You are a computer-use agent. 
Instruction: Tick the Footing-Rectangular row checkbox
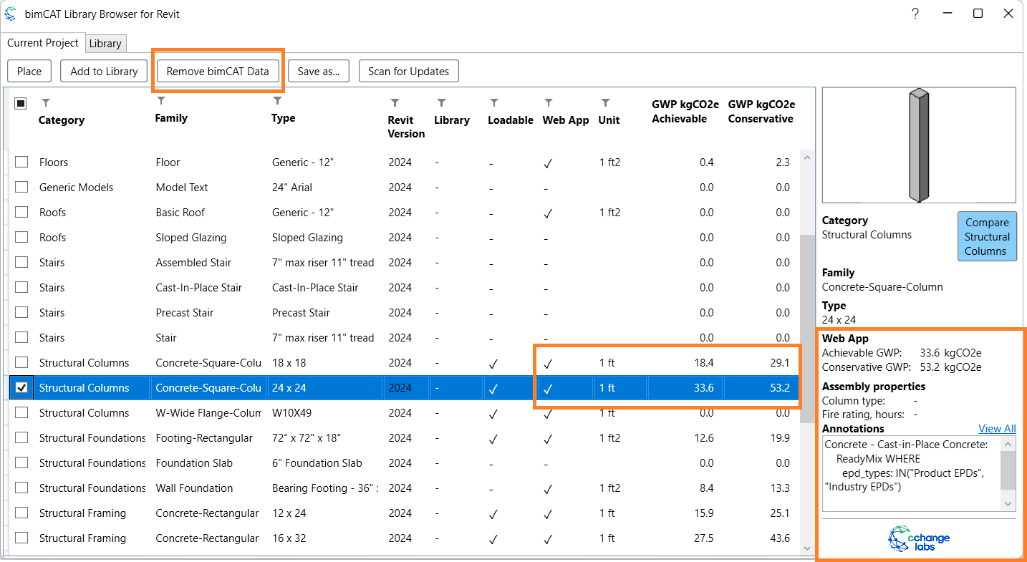point(21,437)
